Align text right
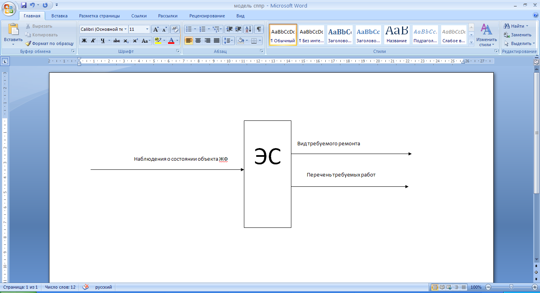 [207, 41]
